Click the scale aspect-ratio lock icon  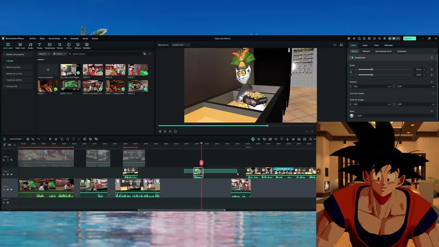coord(351,72)
